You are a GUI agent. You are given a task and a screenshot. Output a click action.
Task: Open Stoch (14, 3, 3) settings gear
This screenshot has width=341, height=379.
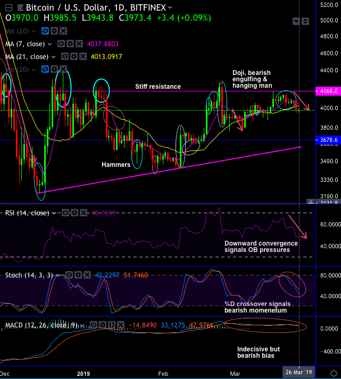coord(78,275)
